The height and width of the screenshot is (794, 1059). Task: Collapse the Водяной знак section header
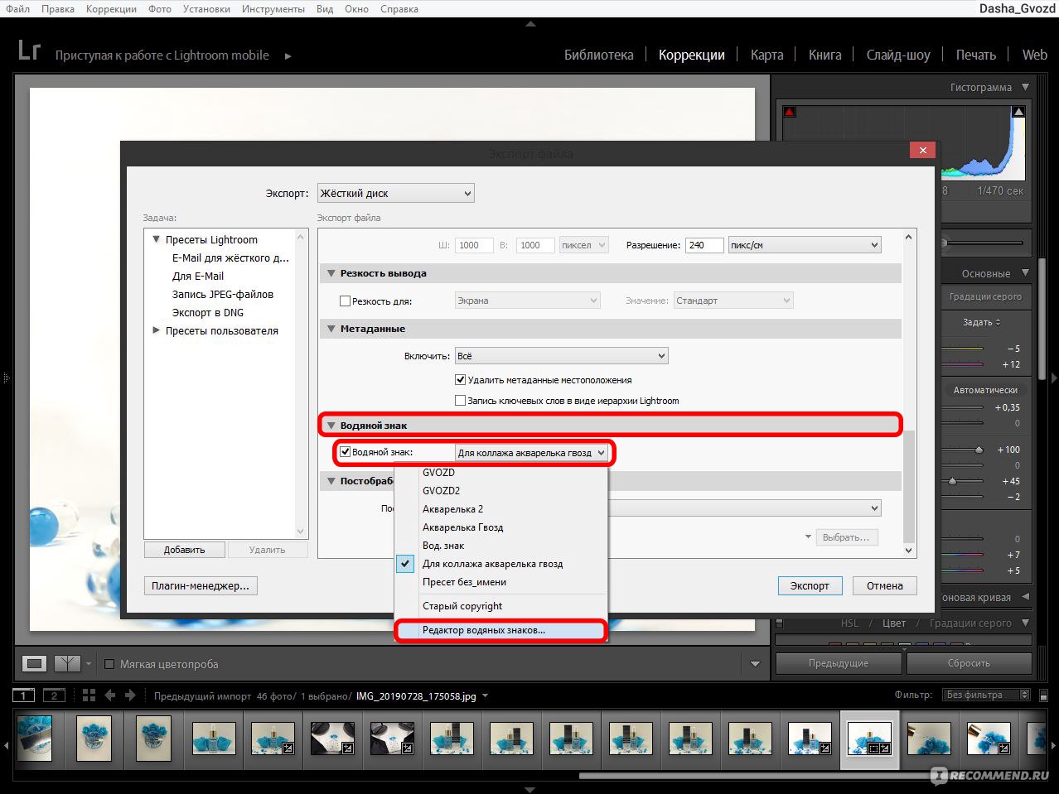(x=331, y=426)
